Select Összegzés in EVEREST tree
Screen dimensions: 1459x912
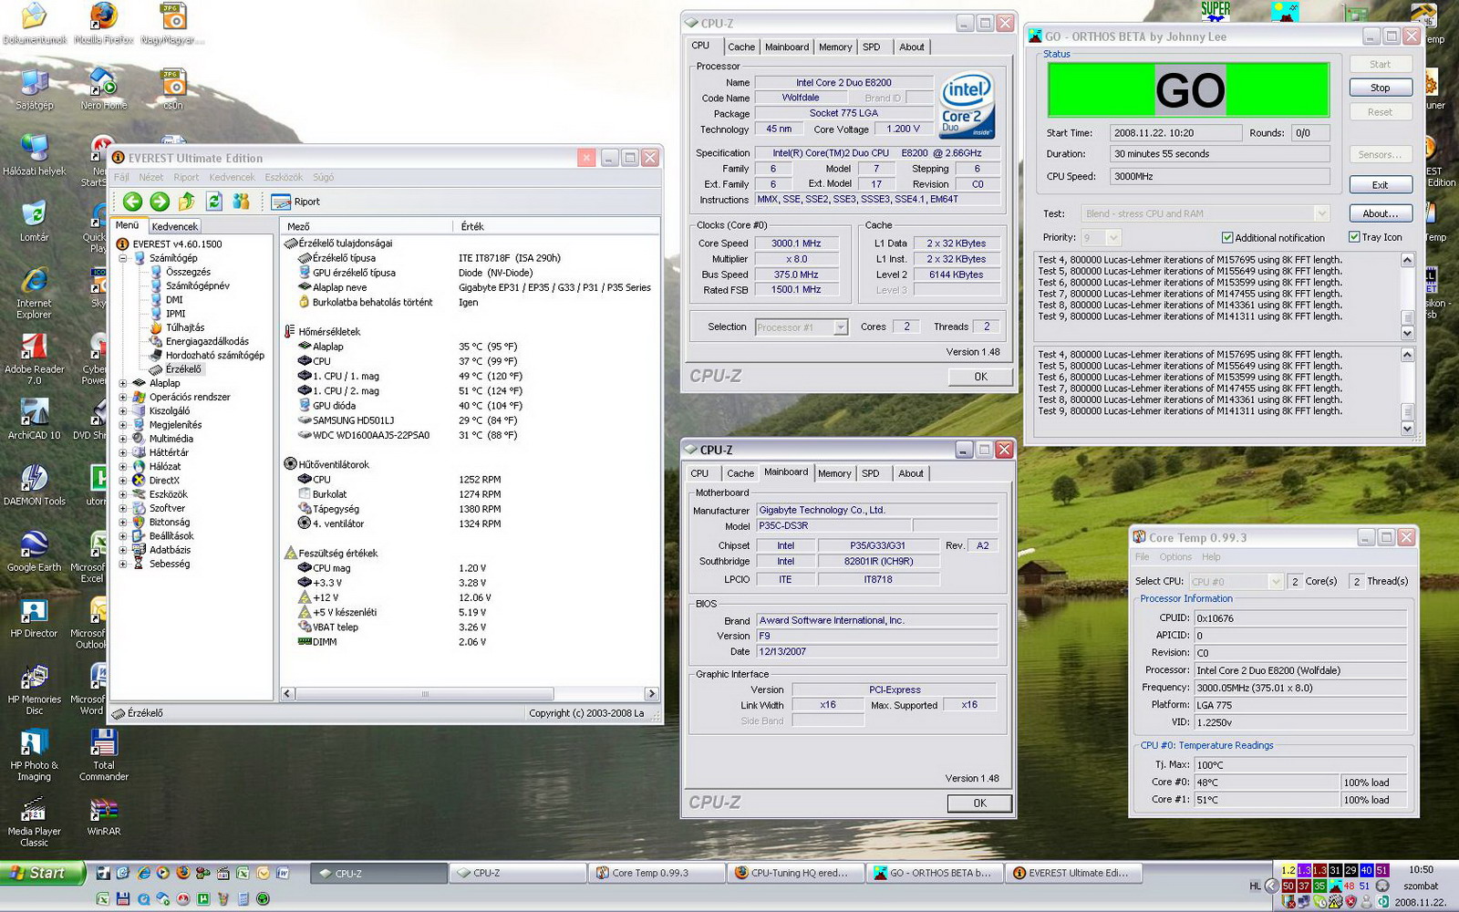tap(188, 272)
